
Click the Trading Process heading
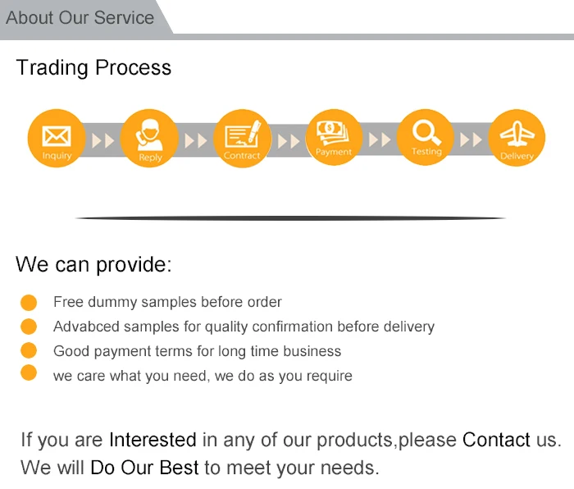(94, 67)
